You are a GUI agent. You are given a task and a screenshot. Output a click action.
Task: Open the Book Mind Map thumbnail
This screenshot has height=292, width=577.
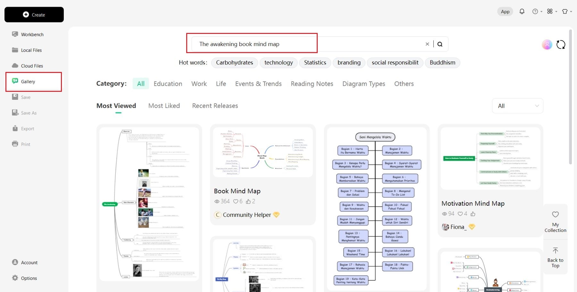263,152
